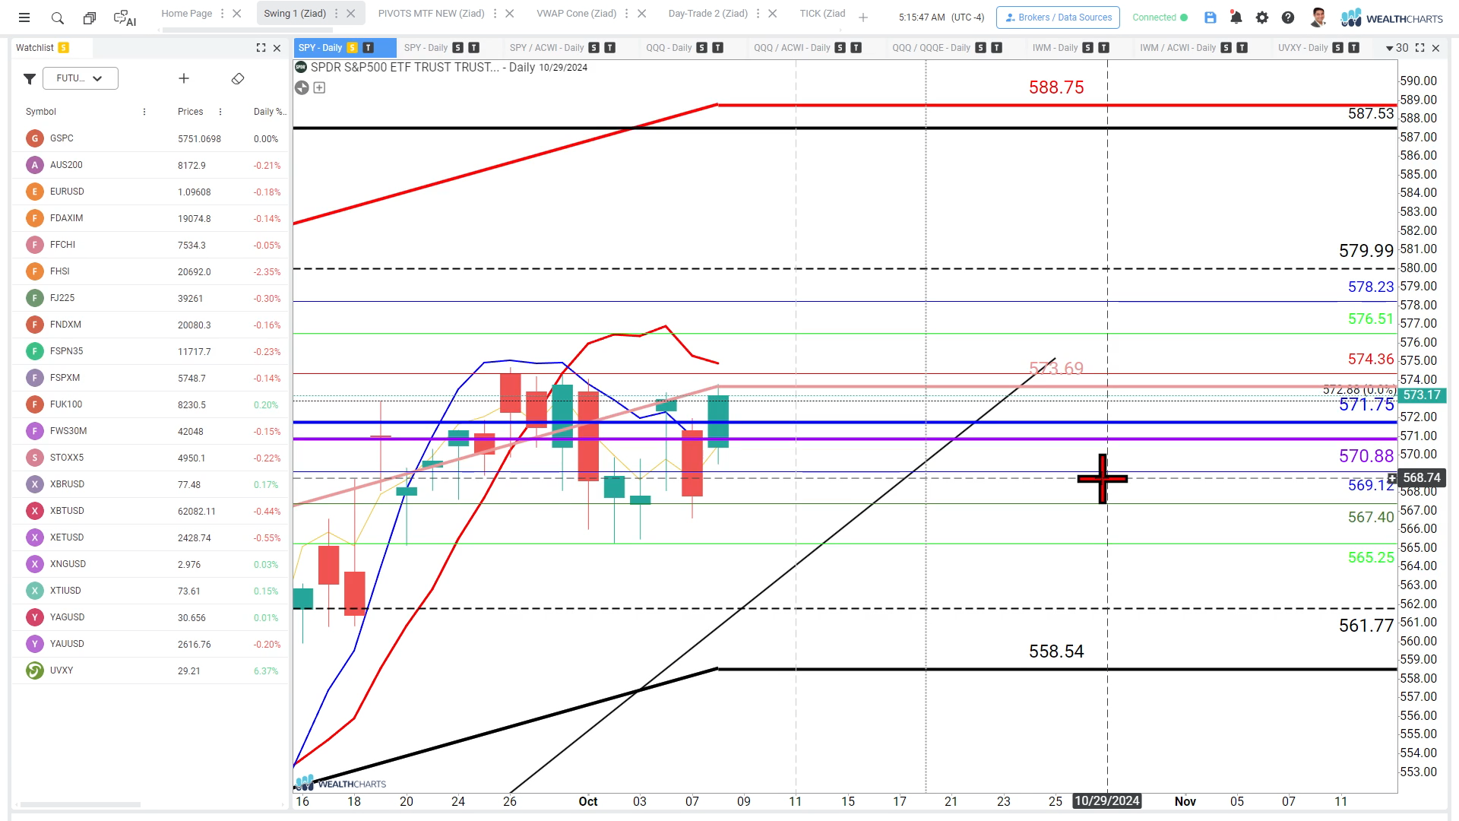Screen dimensions: 1459x821
Task: Open the Swing 1 (Ziad) tab options menu
Action: pos(336,14)
